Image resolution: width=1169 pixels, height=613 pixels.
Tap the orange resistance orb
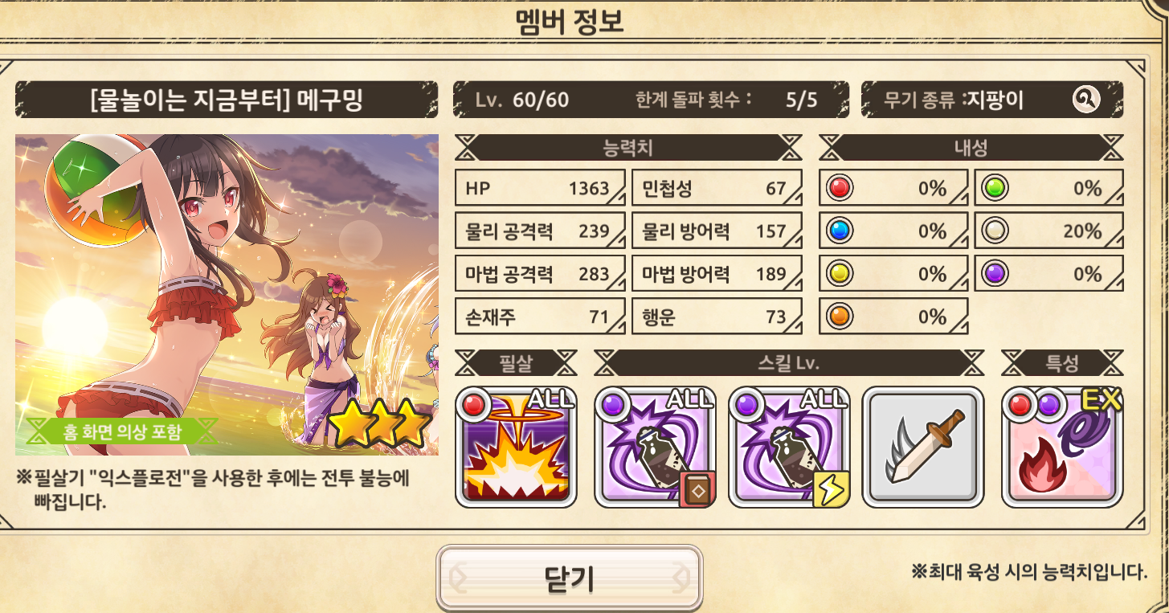840,317
